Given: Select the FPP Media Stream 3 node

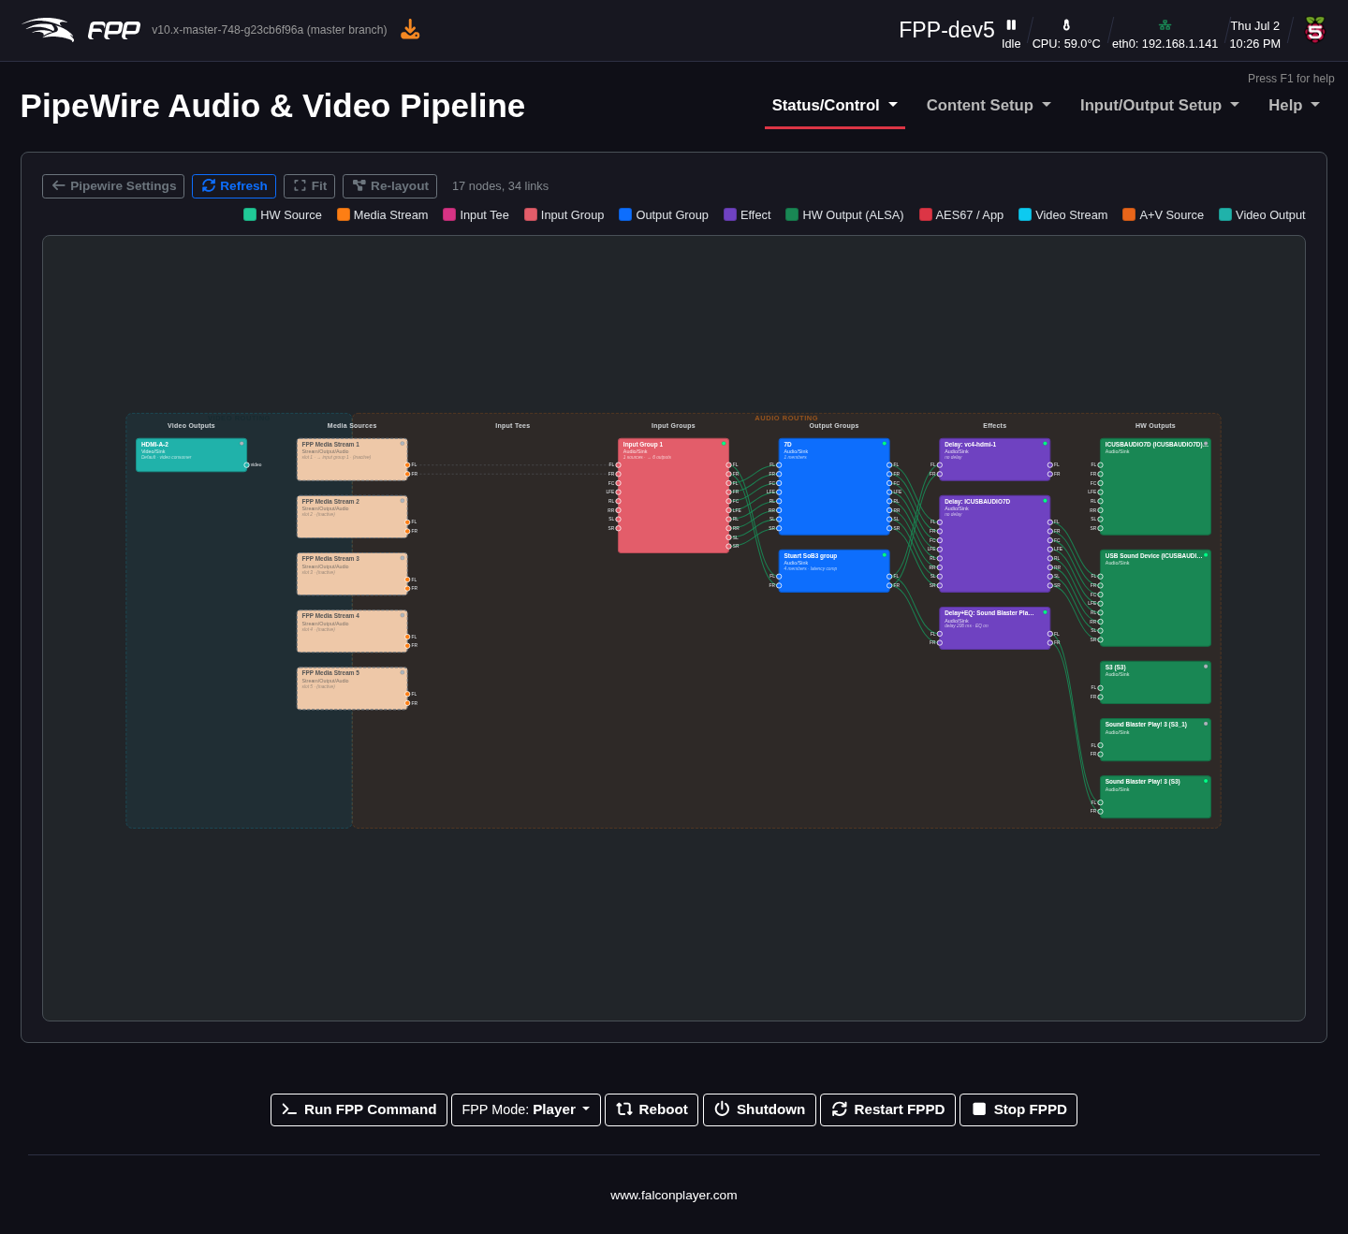Looking at the screenshot, I should (x=352, y=574).
